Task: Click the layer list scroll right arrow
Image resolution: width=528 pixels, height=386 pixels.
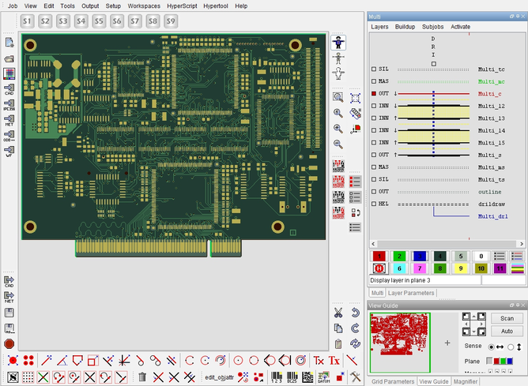Action: pyautogui.click(x=521, y=244)
